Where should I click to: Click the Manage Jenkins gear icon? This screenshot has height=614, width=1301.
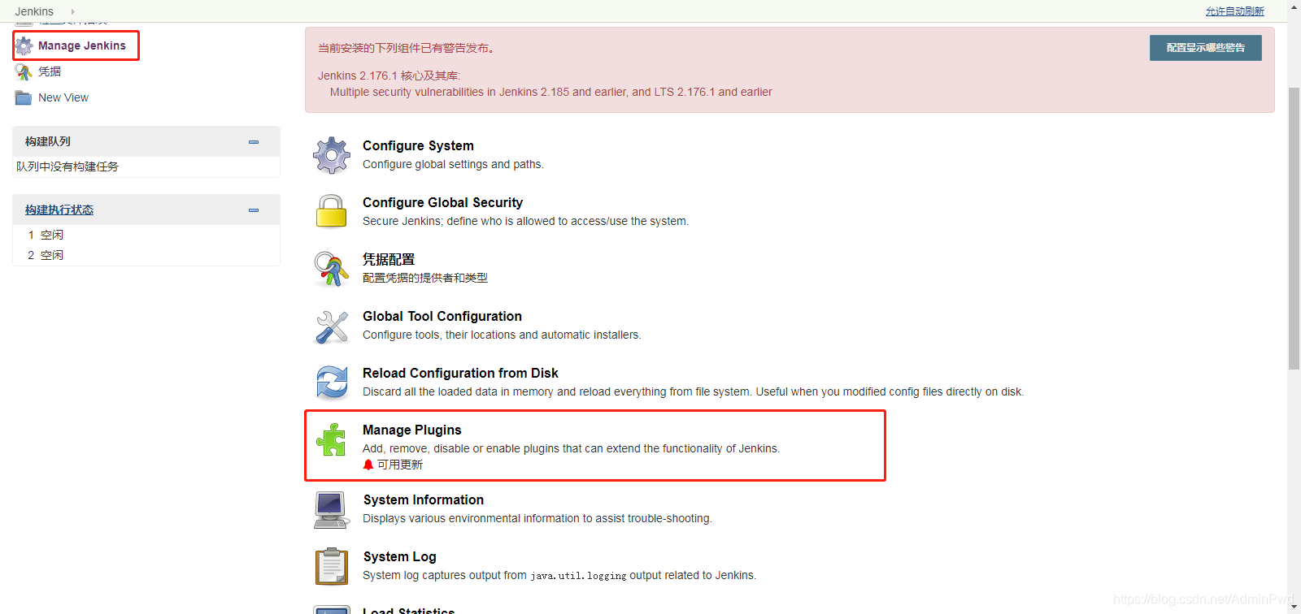pos(24,45)
